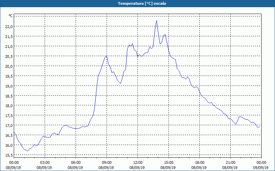Click the 15,5 y-axis label

coord(9,155)
